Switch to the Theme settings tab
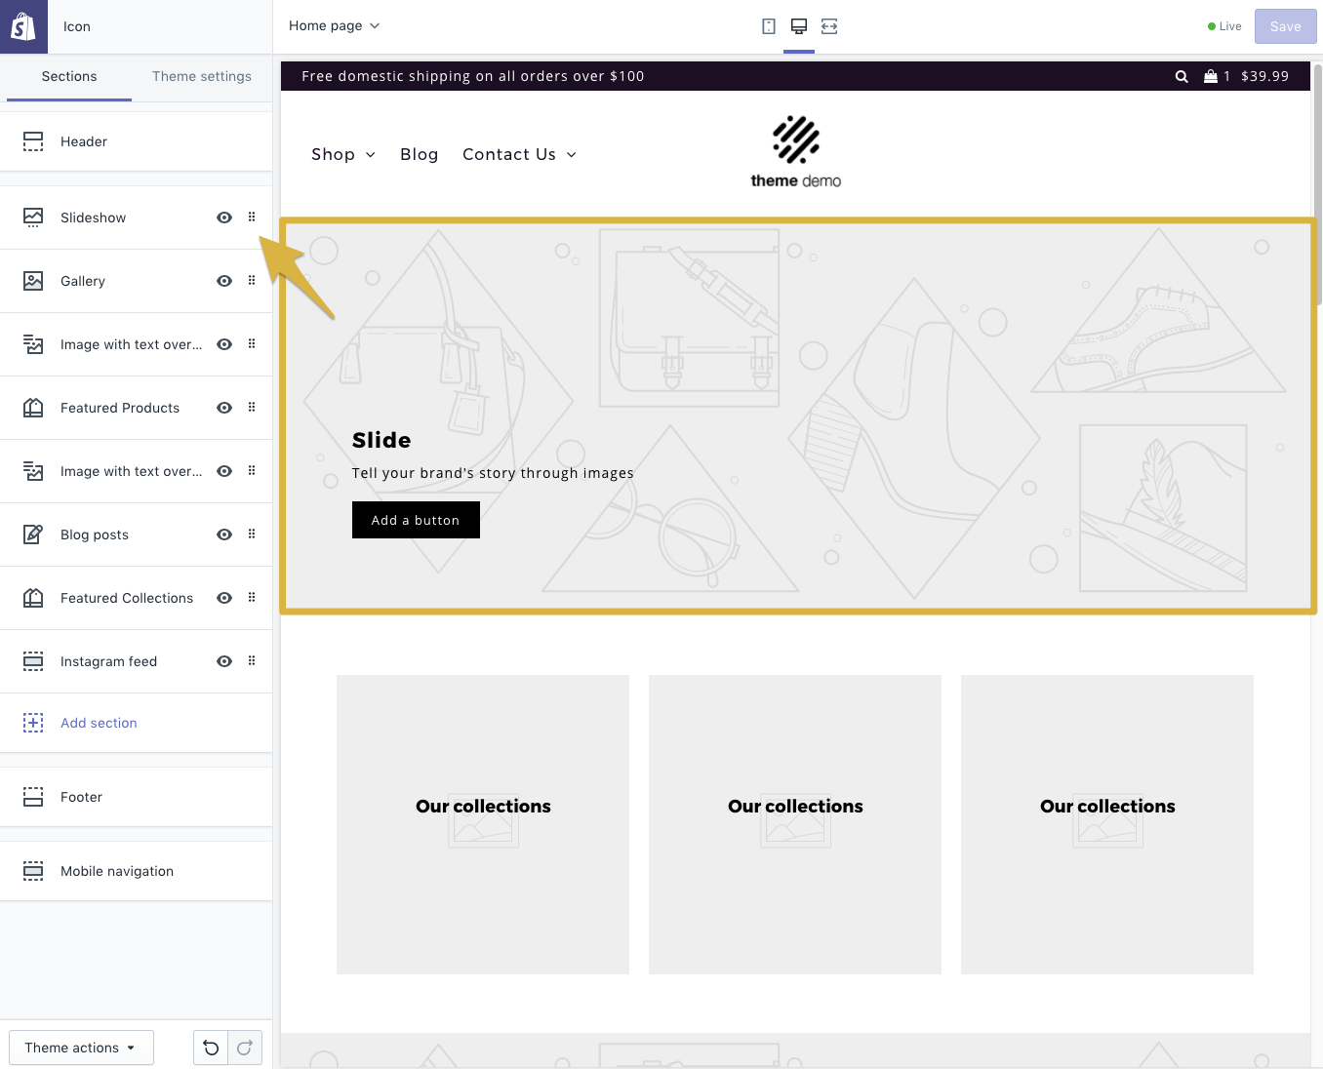The height and width of the screenshot is (1069, 1323). (x=202, y=76)
